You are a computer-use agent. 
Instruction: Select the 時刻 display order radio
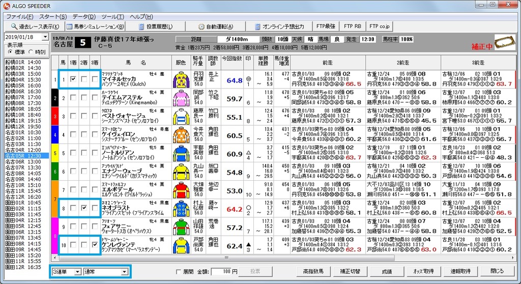point(31,52)
